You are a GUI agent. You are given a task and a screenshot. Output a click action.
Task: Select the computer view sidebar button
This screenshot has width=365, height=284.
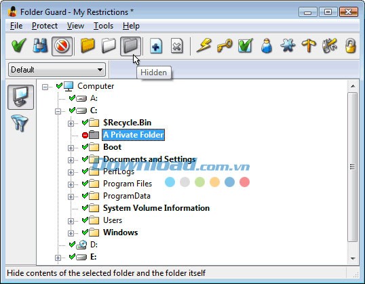(x=21, y=97)
